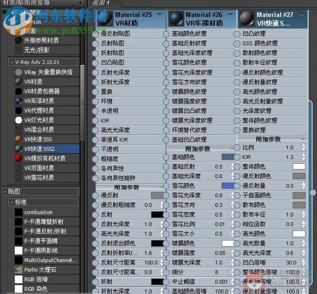Image resolution: width=317 pixels, height=294 pixels.
Task: Open 镀膜颜色 white color swatch
Action: (x=228, y=243)
